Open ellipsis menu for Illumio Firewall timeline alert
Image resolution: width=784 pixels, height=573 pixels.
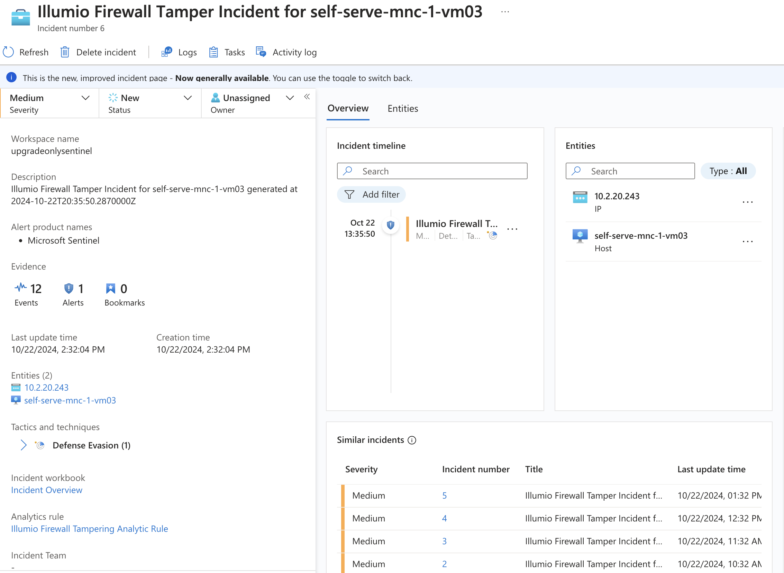click(512, 229)
